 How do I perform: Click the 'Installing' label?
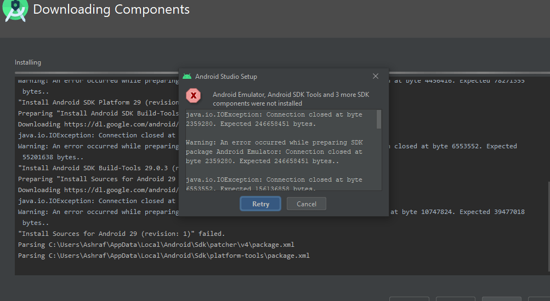28,62
